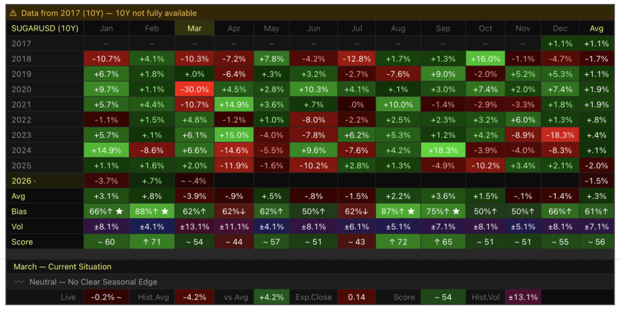The width and height of the screenshot is (620, 312).
Task: Click the Avg column header
Action: pos(596,28)
